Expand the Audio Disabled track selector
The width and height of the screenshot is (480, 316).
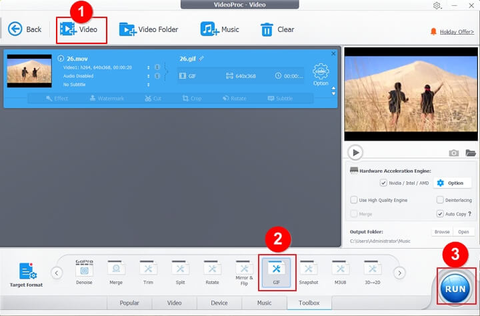[x=149, y=76]
